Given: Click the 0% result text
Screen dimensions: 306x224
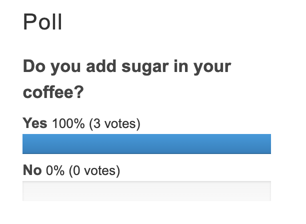Looking at the screenshot, I should click(x=55, y=170).
